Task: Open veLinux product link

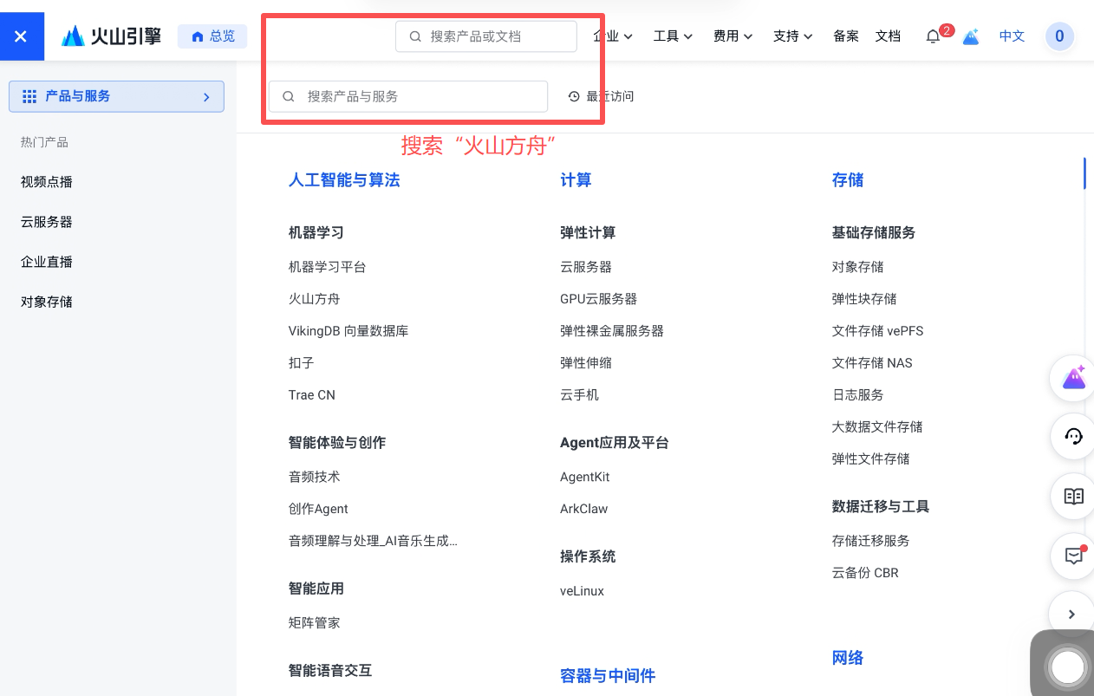Action: point(583,591)
